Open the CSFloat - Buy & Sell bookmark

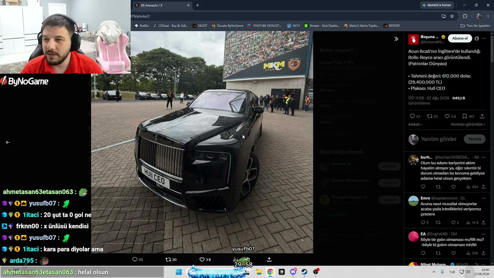click(171, 26)
